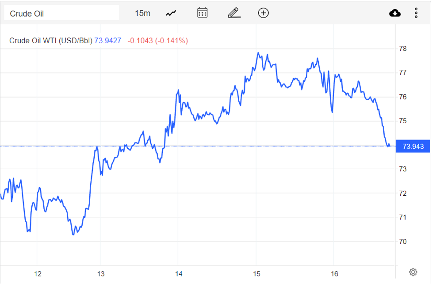Click the 70 price axis label

[403, 242]
